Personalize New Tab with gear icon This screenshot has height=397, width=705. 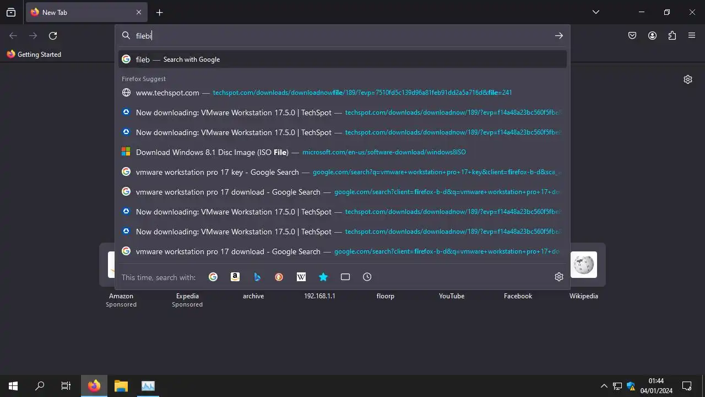point(688,79)
